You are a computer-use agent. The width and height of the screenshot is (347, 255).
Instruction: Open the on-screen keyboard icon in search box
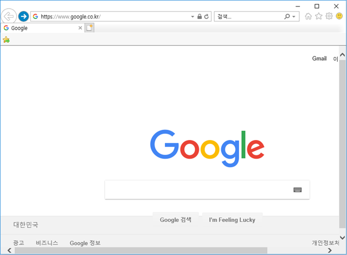(298, 190)
